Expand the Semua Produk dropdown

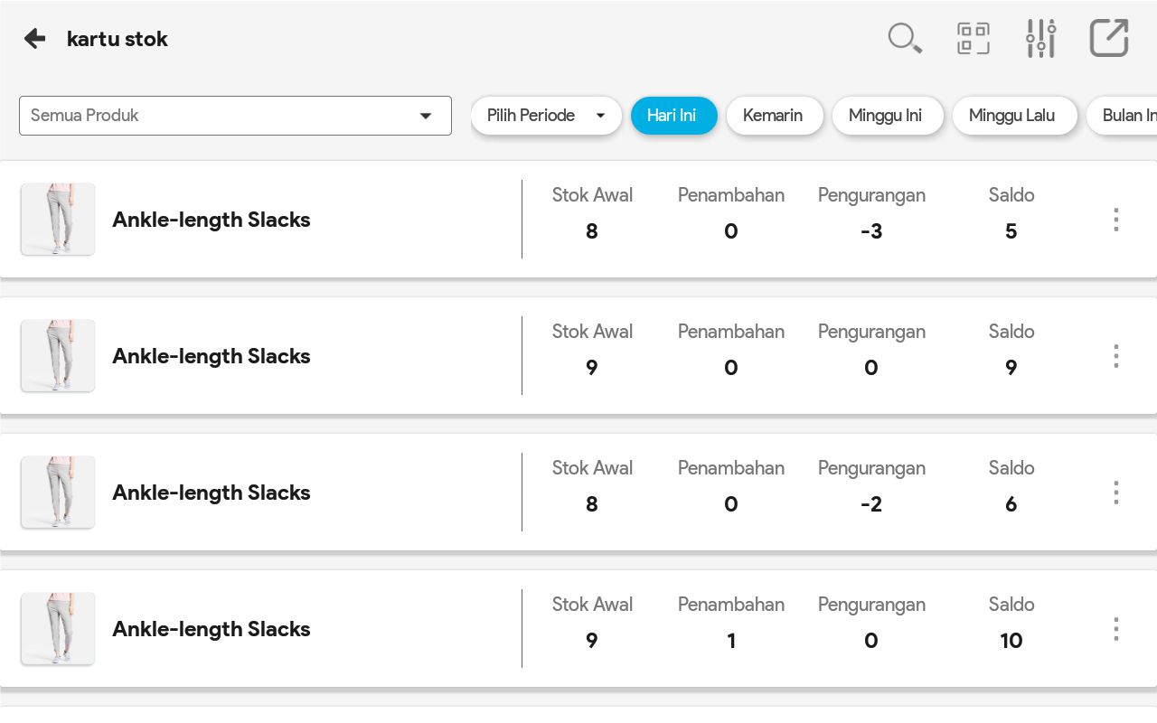[x=235, y=116]
